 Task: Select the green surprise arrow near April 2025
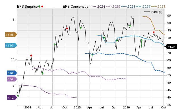click(x=92, y=55)
